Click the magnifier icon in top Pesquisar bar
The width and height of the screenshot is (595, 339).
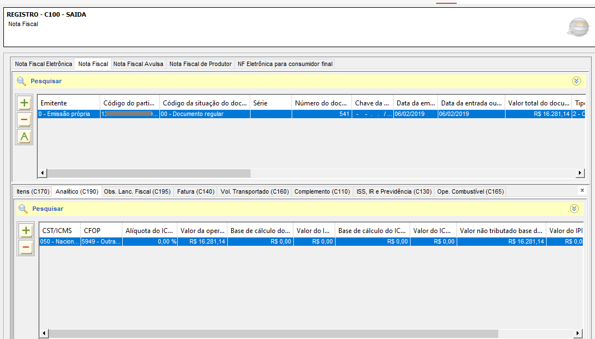[21, 81]
